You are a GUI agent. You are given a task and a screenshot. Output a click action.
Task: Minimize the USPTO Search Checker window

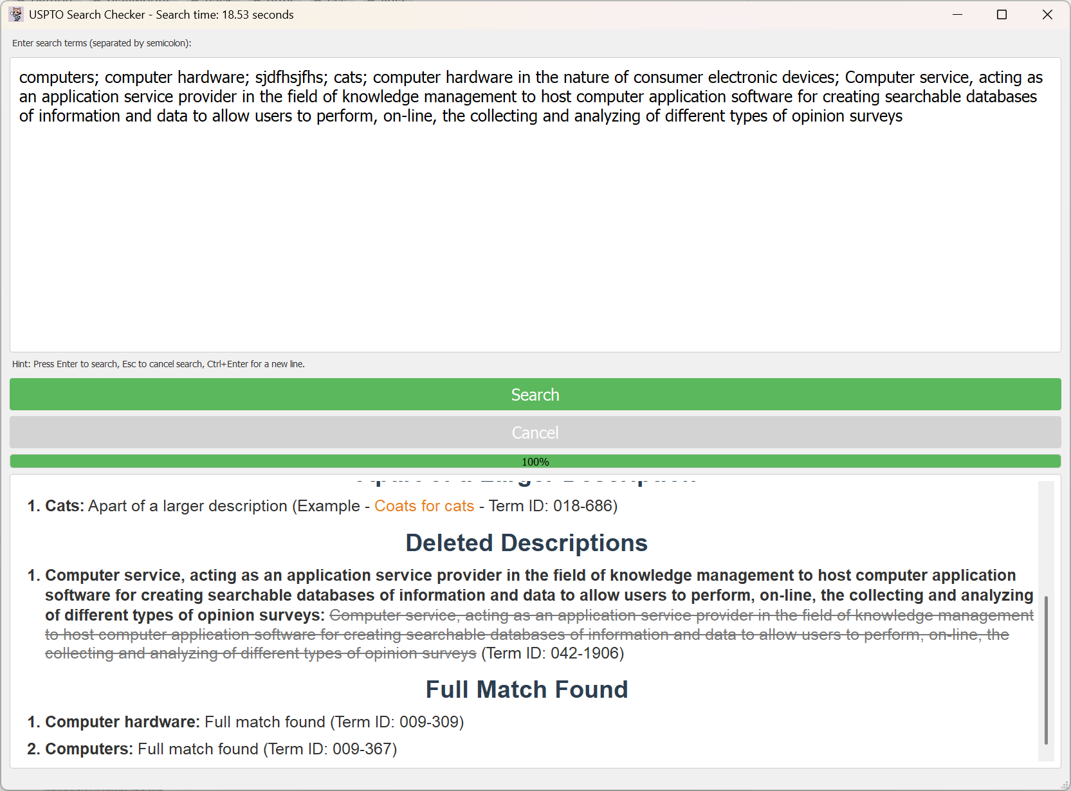[x=957, y=14]
